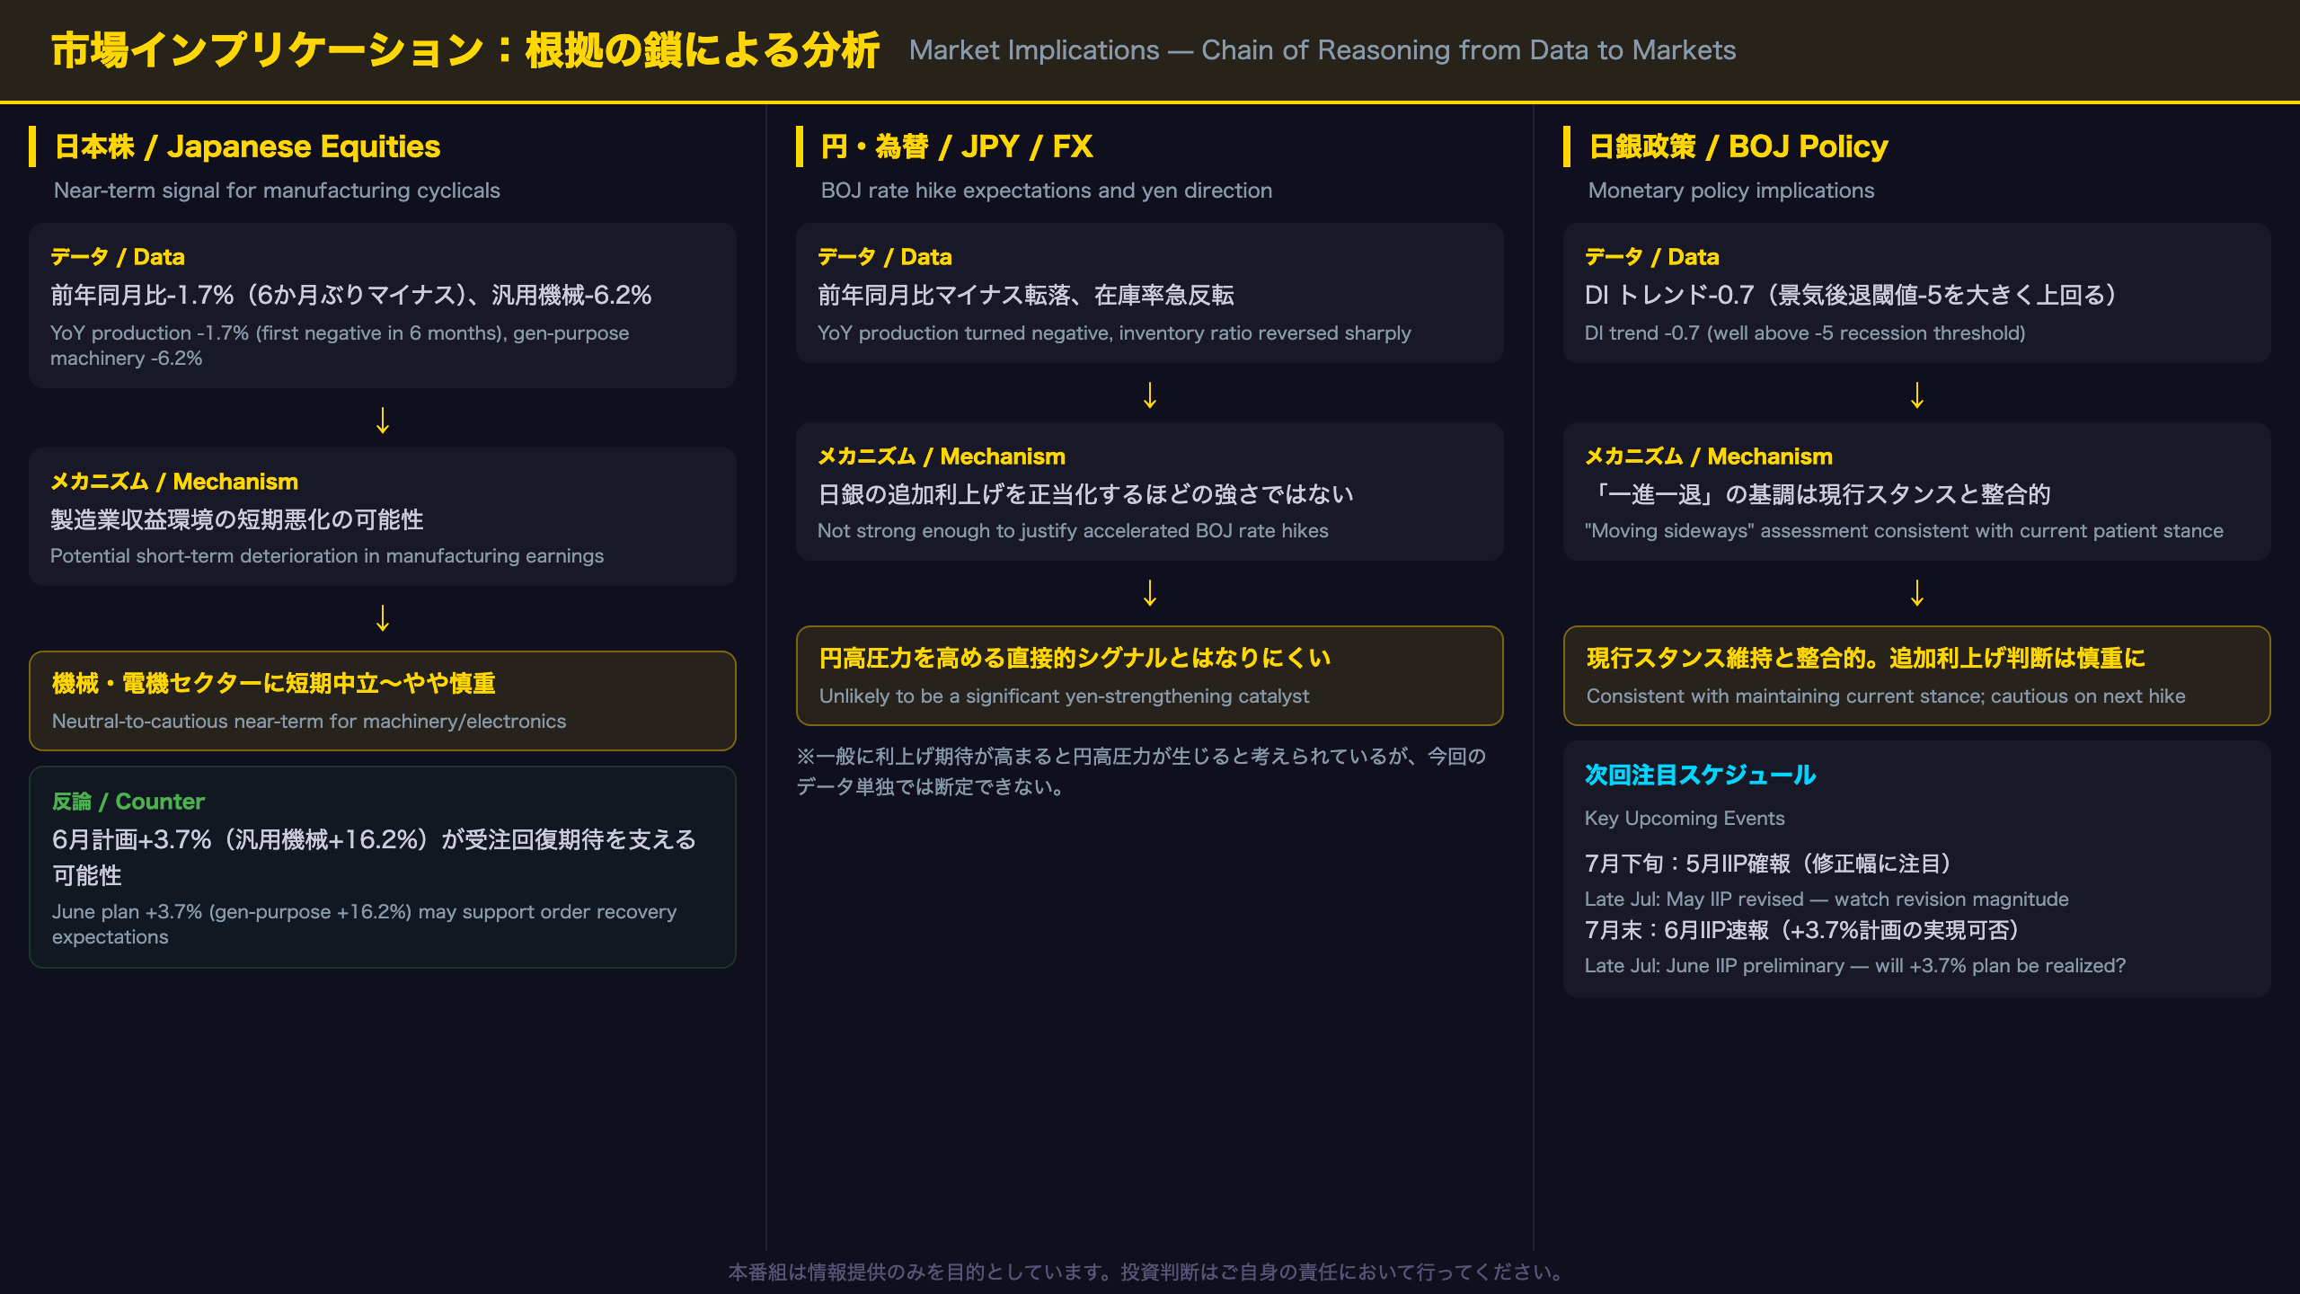Click the DI trend -0.7 Data card
The image size is (2300, 1294).
(x=1917, y=293)
